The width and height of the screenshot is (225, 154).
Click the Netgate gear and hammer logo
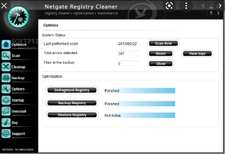click(x=18, y=17)
